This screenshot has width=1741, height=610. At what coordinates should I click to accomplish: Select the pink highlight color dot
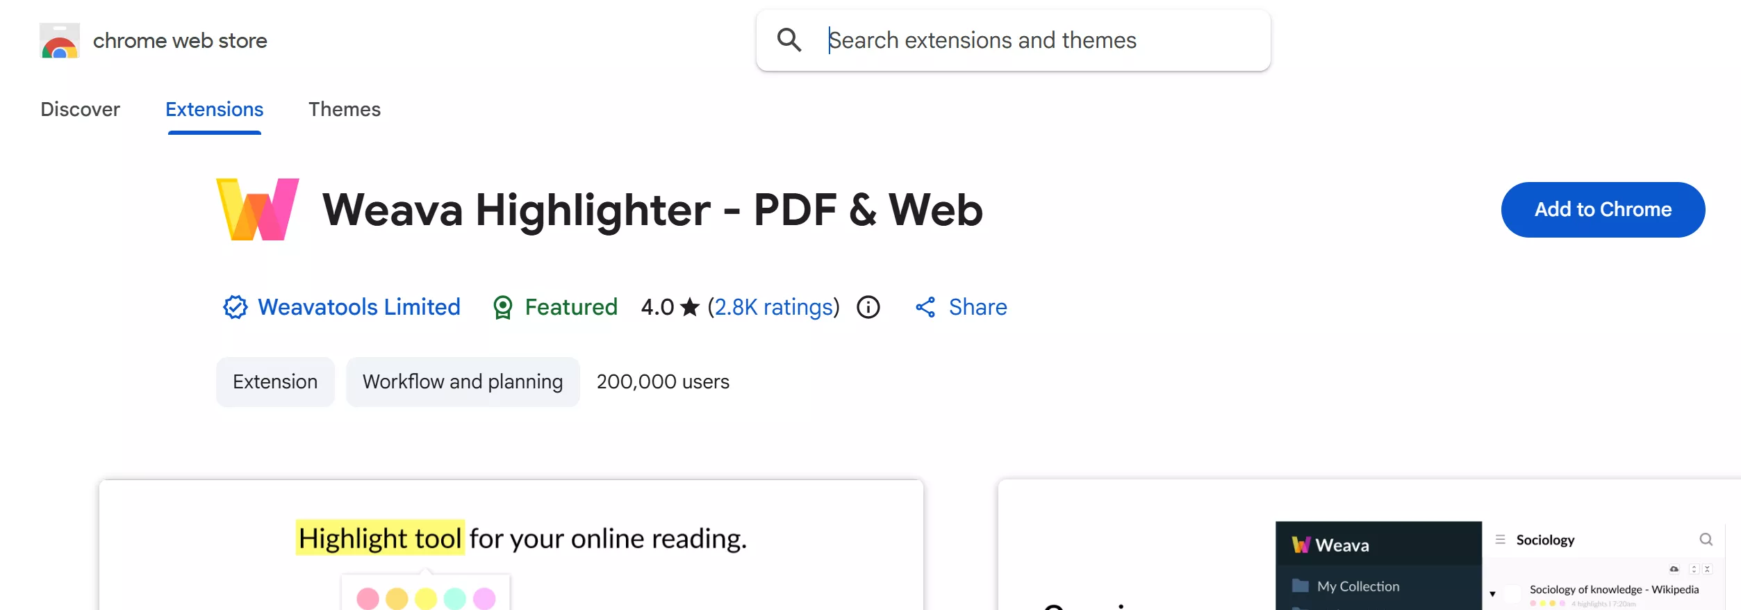[x=368, y=598]
